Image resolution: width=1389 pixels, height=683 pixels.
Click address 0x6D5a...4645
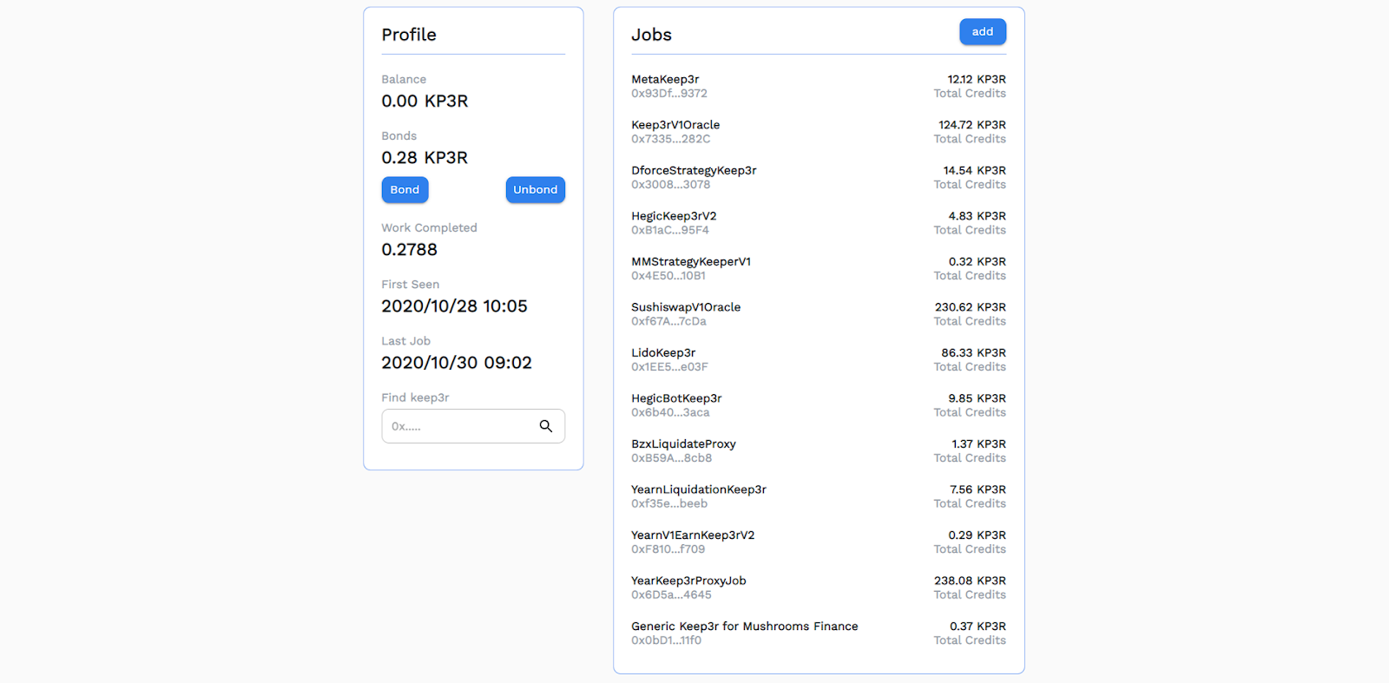pos(671,594)
